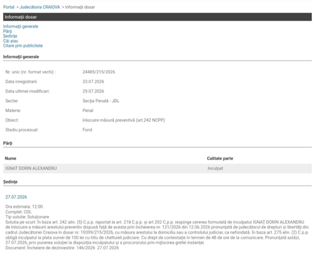Image resolution: width=315 pixels, height=256 pixels.
Task: Click the Materie label
Action: (x=13, y=111)
